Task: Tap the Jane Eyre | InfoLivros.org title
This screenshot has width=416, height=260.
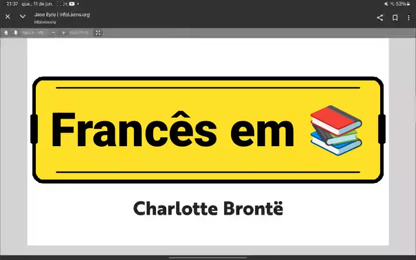Action: click(x=62, y=14)
